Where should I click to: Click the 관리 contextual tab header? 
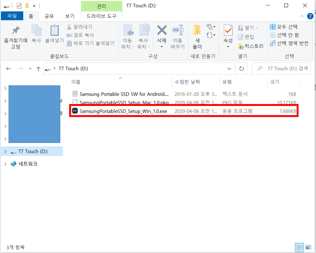tap(102, 6)
